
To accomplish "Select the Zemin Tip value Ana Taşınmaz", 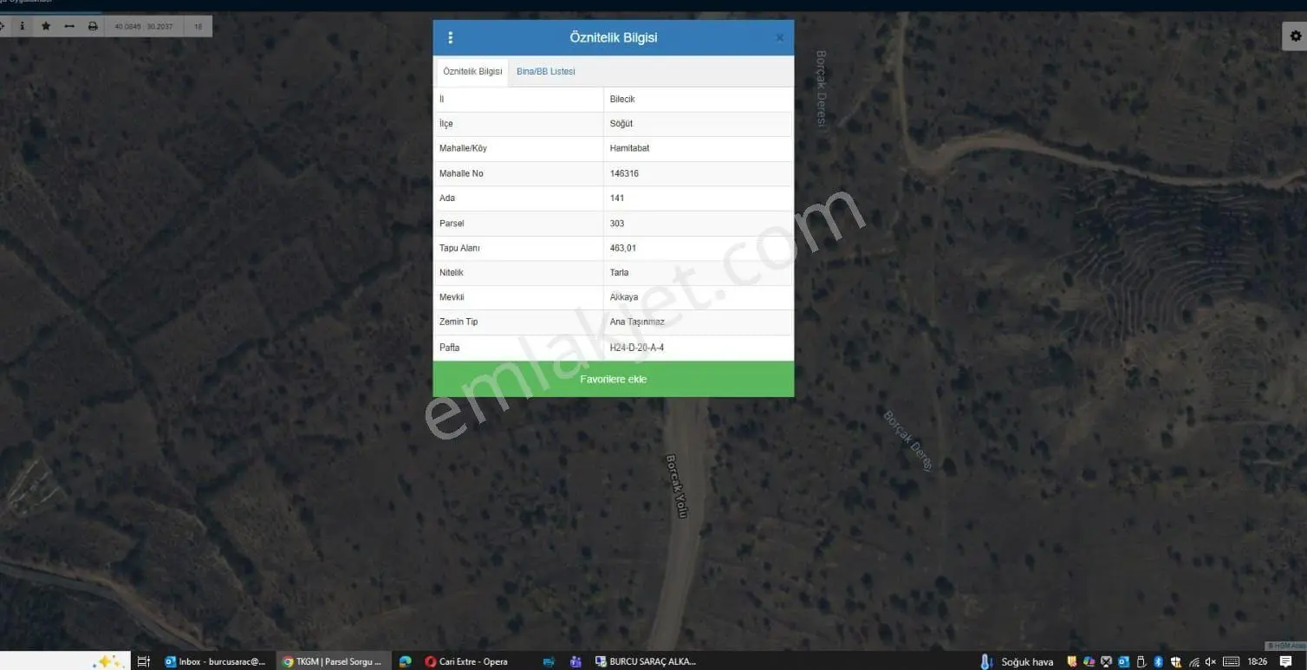I will tap(637, 322).
